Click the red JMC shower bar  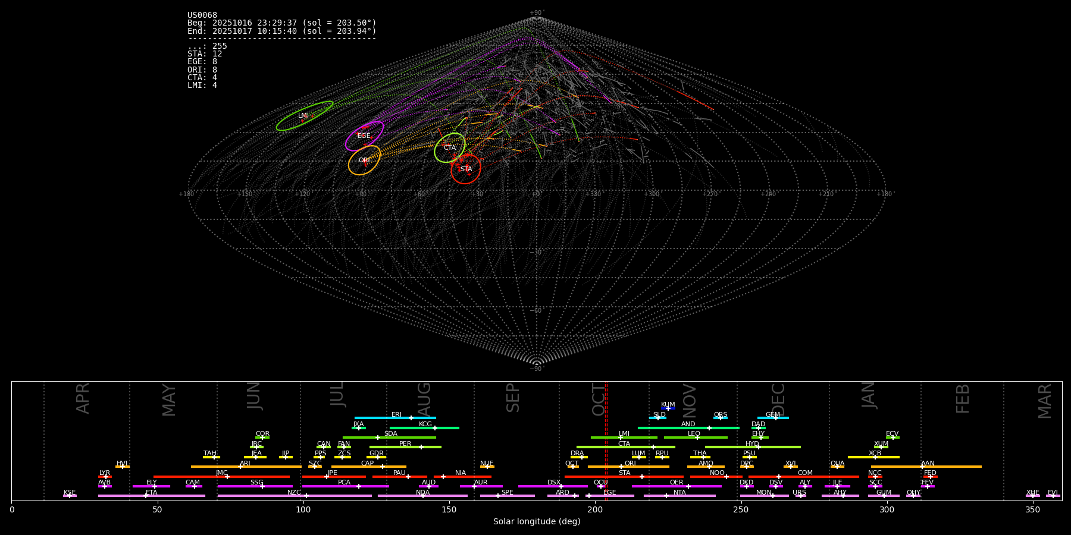(221, 476)
